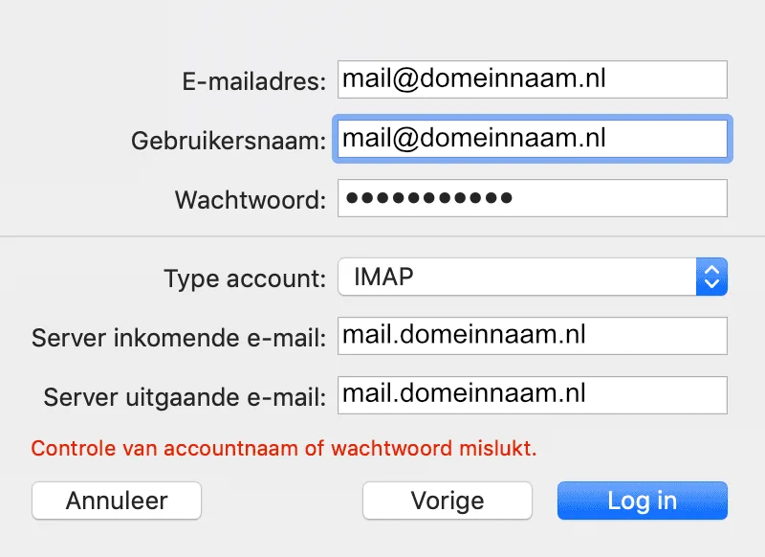Click the Server uitgaande e-mail field
This screenshot has height=557, width=765.
532,394
